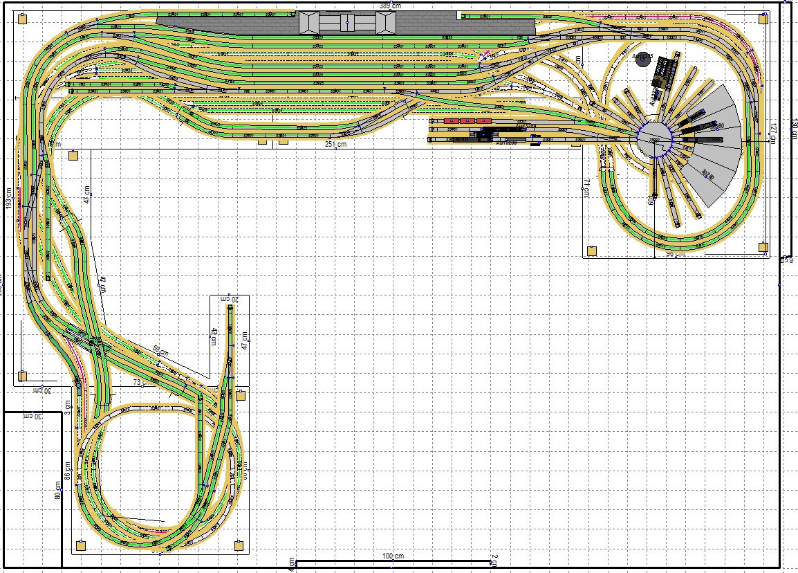Click the right roofed wing of the station
Viewport: 798px width, 573px height.
[x=386, y=23]
